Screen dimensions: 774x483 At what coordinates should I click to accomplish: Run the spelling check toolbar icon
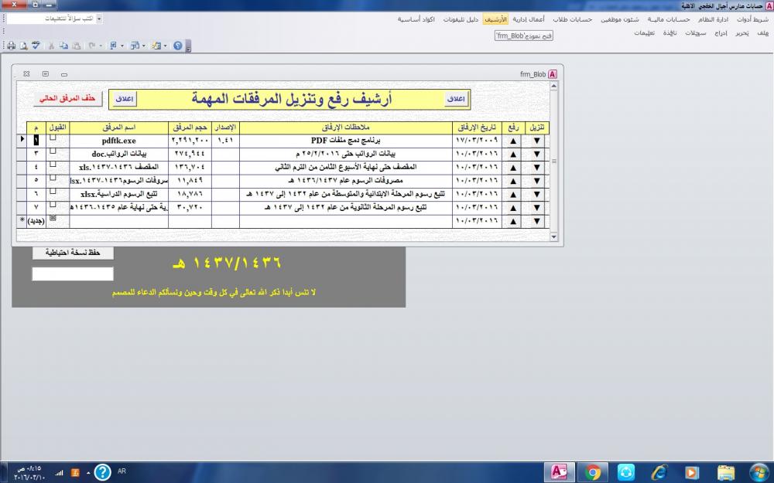35,46
